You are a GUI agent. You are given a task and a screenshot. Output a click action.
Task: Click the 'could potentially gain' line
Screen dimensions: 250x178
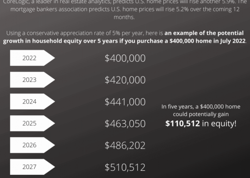coord(201,114)
